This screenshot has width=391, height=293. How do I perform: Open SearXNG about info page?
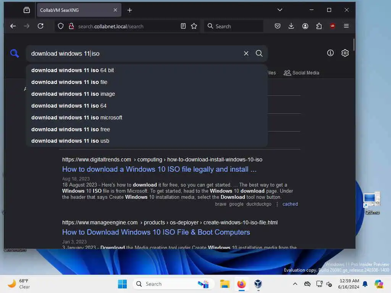click(330, 53)
